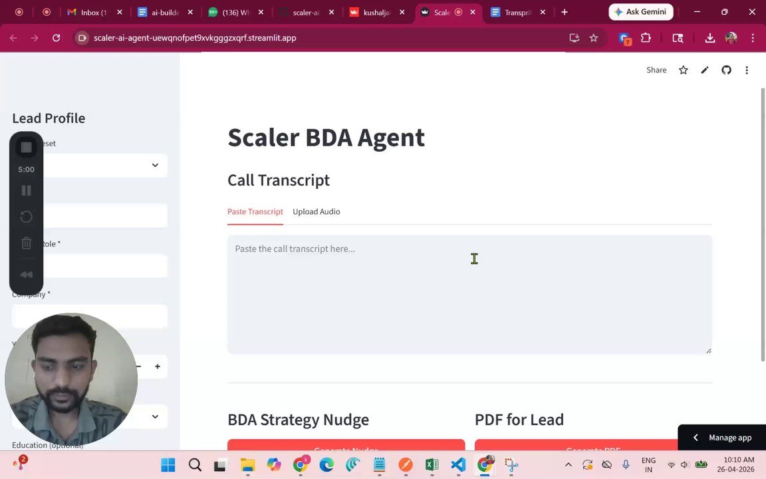Image resolution: width=766 pixels, height=479 pixels.
Task: Collapse the recorder panel with the double arrow
Action: (x=27, y=275)
